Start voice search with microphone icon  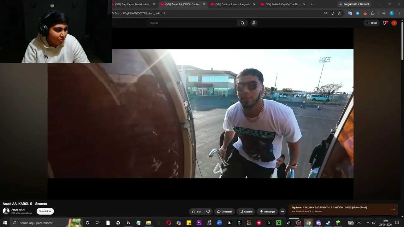point(254,23)
